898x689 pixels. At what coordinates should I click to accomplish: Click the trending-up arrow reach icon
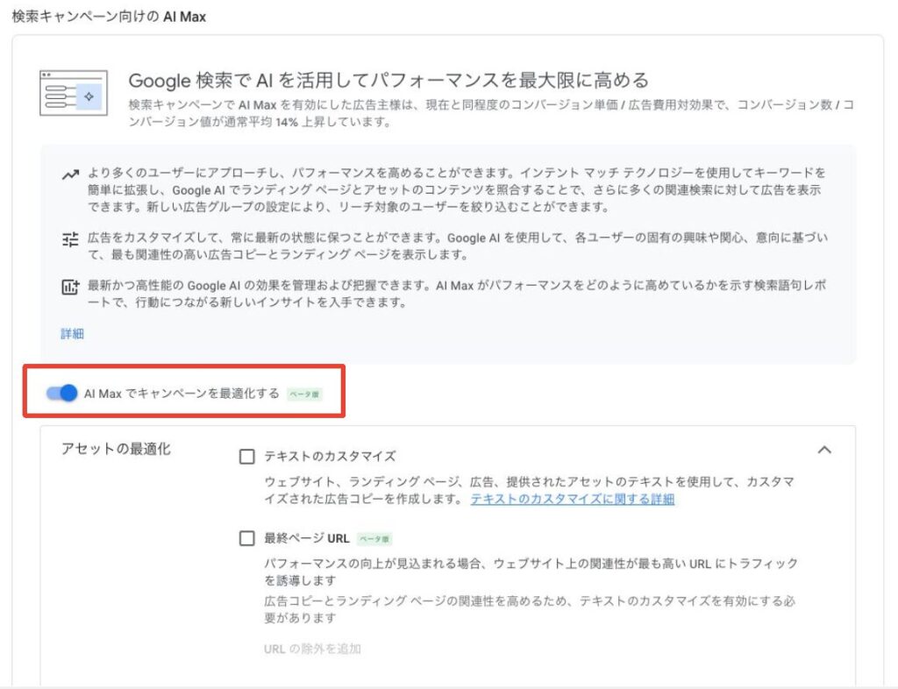pos(70,174)
